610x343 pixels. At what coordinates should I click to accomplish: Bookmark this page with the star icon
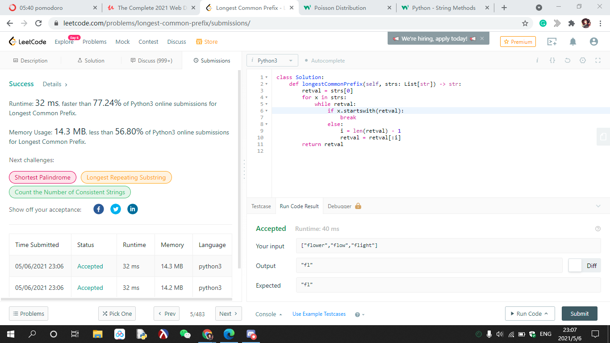pyautogui.click(x=525, y=23)
